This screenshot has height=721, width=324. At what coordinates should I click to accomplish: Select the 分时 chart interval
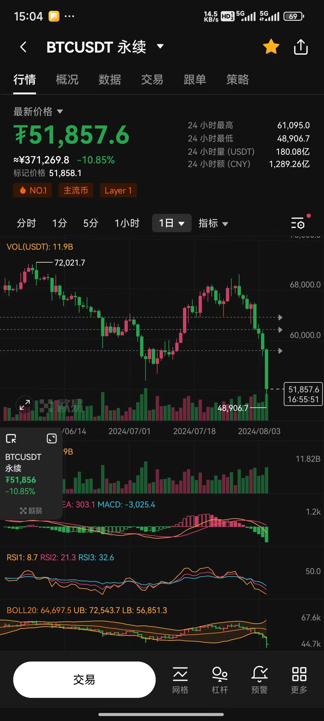pos(26,223)
